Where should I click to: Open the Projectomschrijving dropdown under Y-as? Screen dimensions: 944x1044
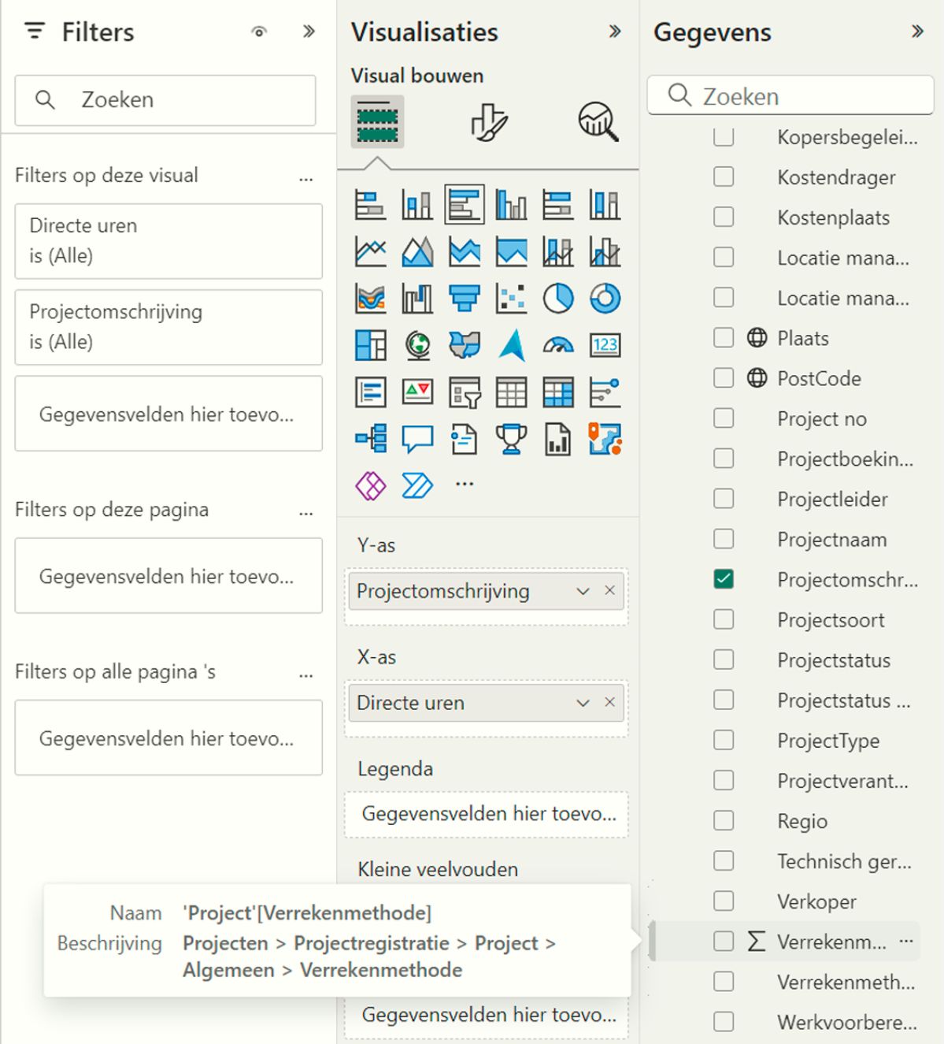582,591
